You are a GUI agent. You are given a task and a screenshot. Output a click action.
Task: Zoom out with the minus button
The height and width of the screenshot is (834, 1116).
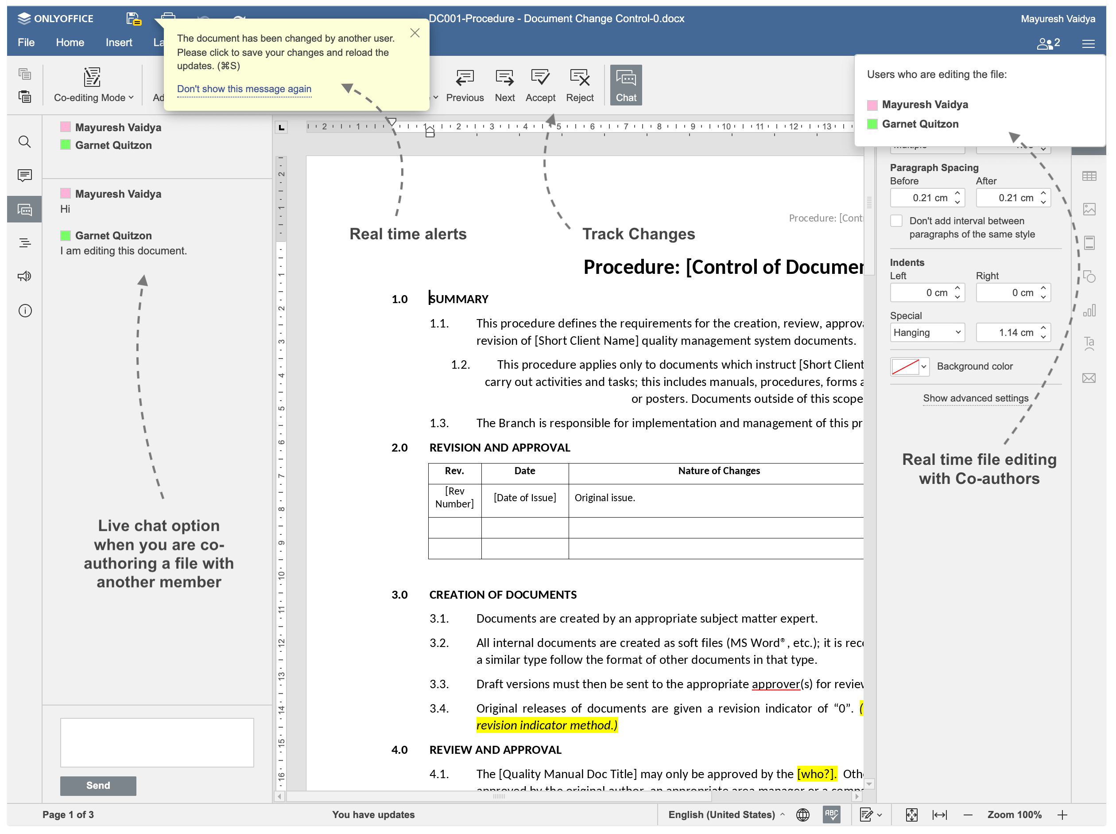click(x=968, y=815)
